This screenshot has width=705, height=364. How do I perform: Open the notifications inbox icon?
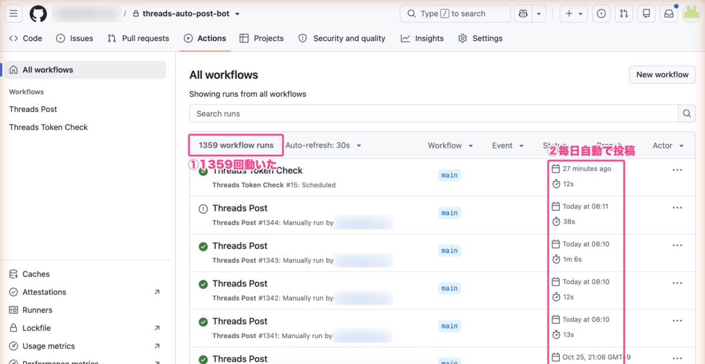669,14
